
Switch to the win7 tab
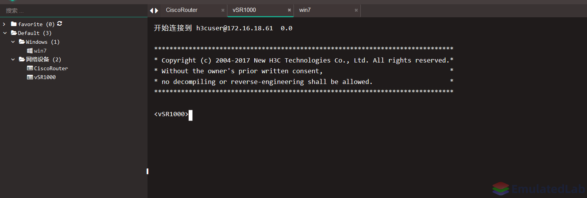(305, 10)
